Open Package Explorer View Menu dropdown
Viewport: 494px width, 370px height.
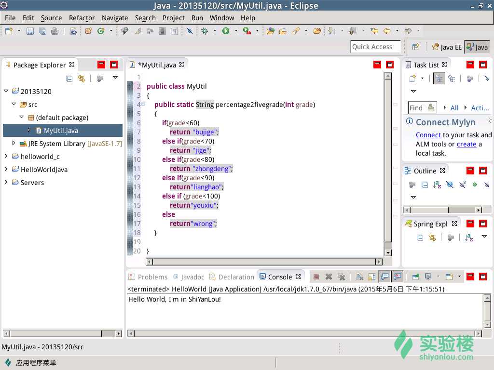click(115, 78)
